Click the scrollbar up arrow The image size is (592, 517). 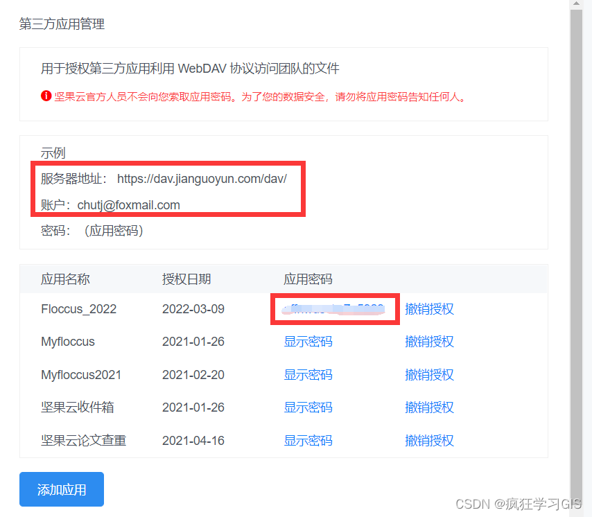click(576, 3)
